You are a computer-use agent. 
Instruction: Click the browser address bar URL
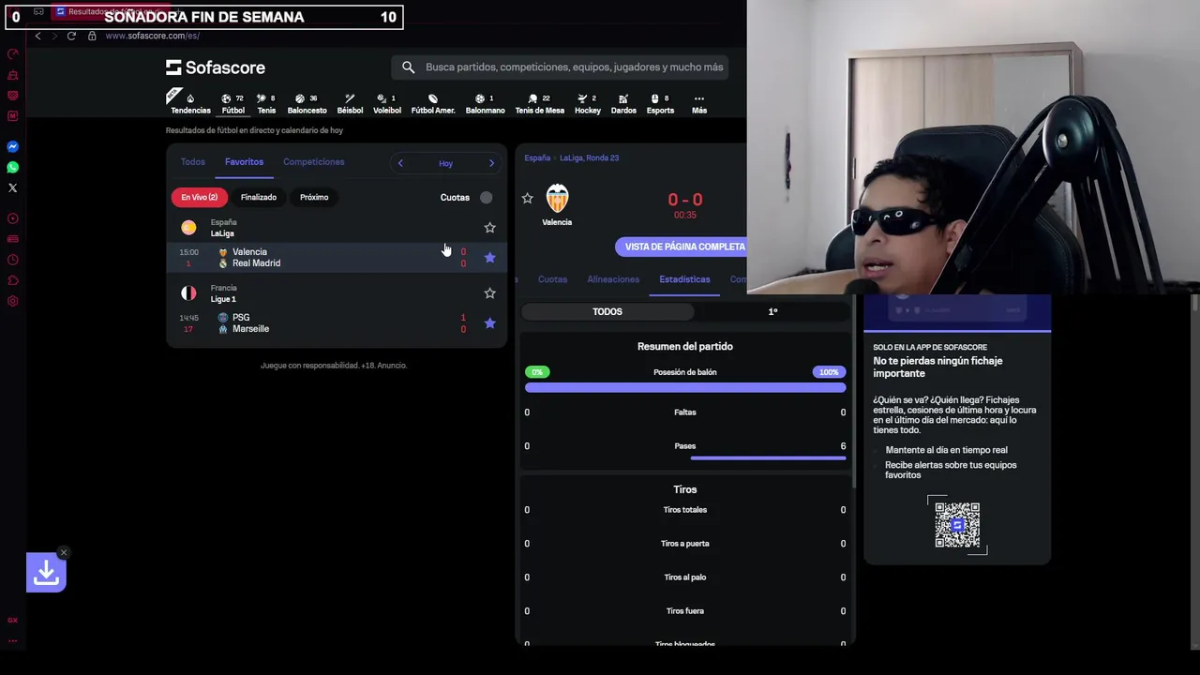point(152,36)
